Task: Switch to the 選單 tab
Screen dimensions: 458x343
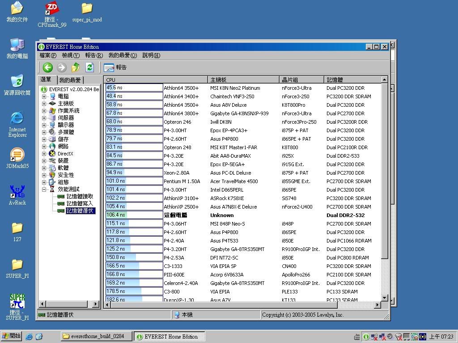Action: pos(46,79)
